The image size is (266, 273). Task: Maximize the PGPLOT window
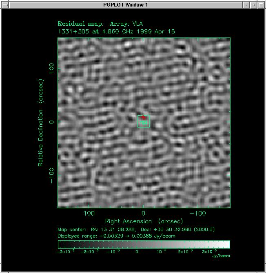[260, 4]
